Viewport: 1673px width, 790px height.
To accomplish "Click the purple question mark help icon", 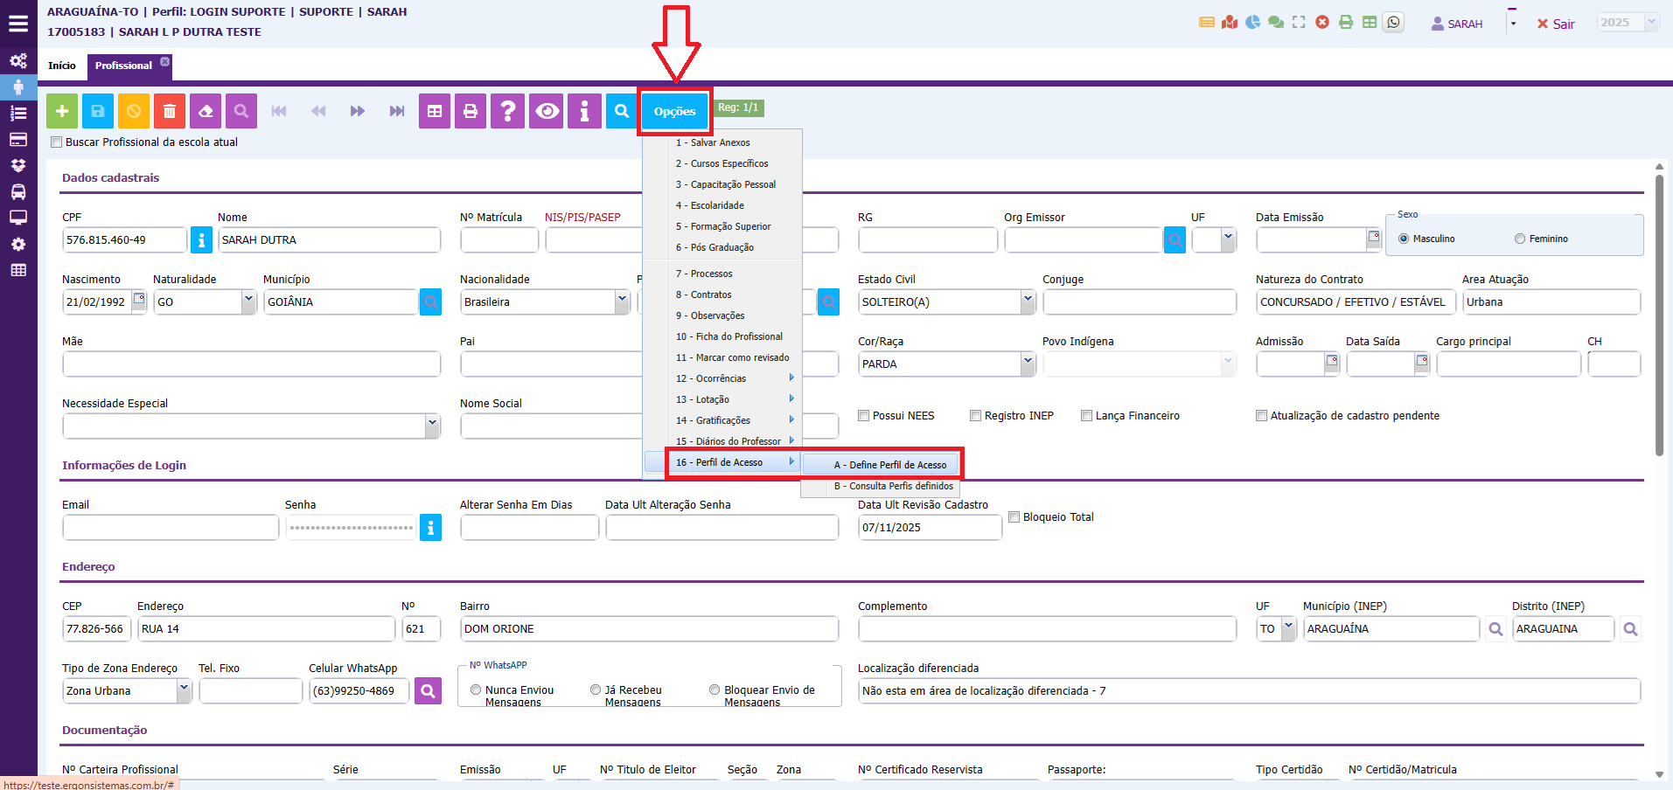I will coord(507,111).
